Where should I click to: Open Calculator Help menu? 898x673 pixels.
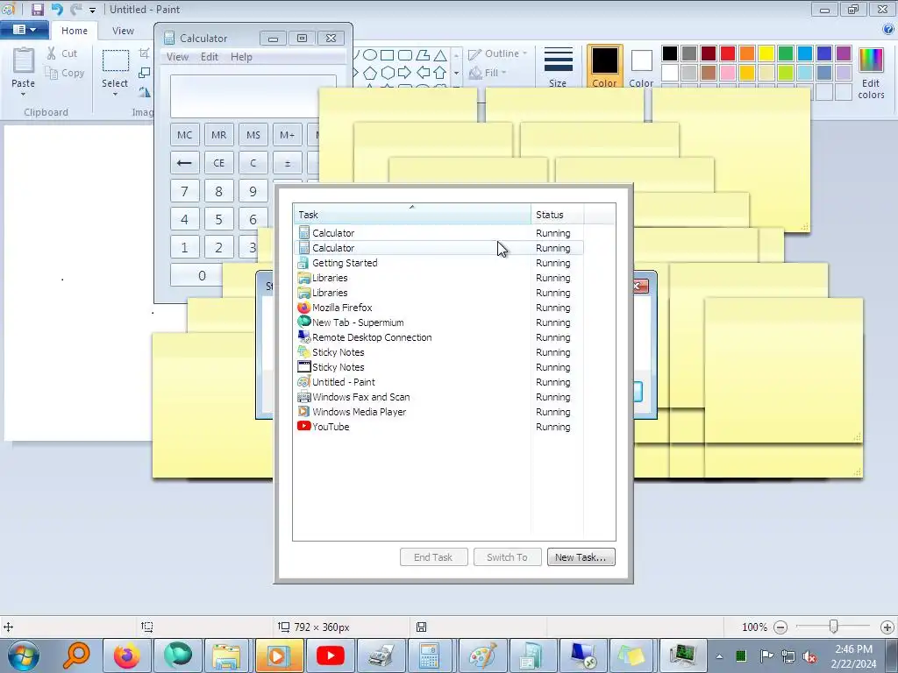pos(241,57)
